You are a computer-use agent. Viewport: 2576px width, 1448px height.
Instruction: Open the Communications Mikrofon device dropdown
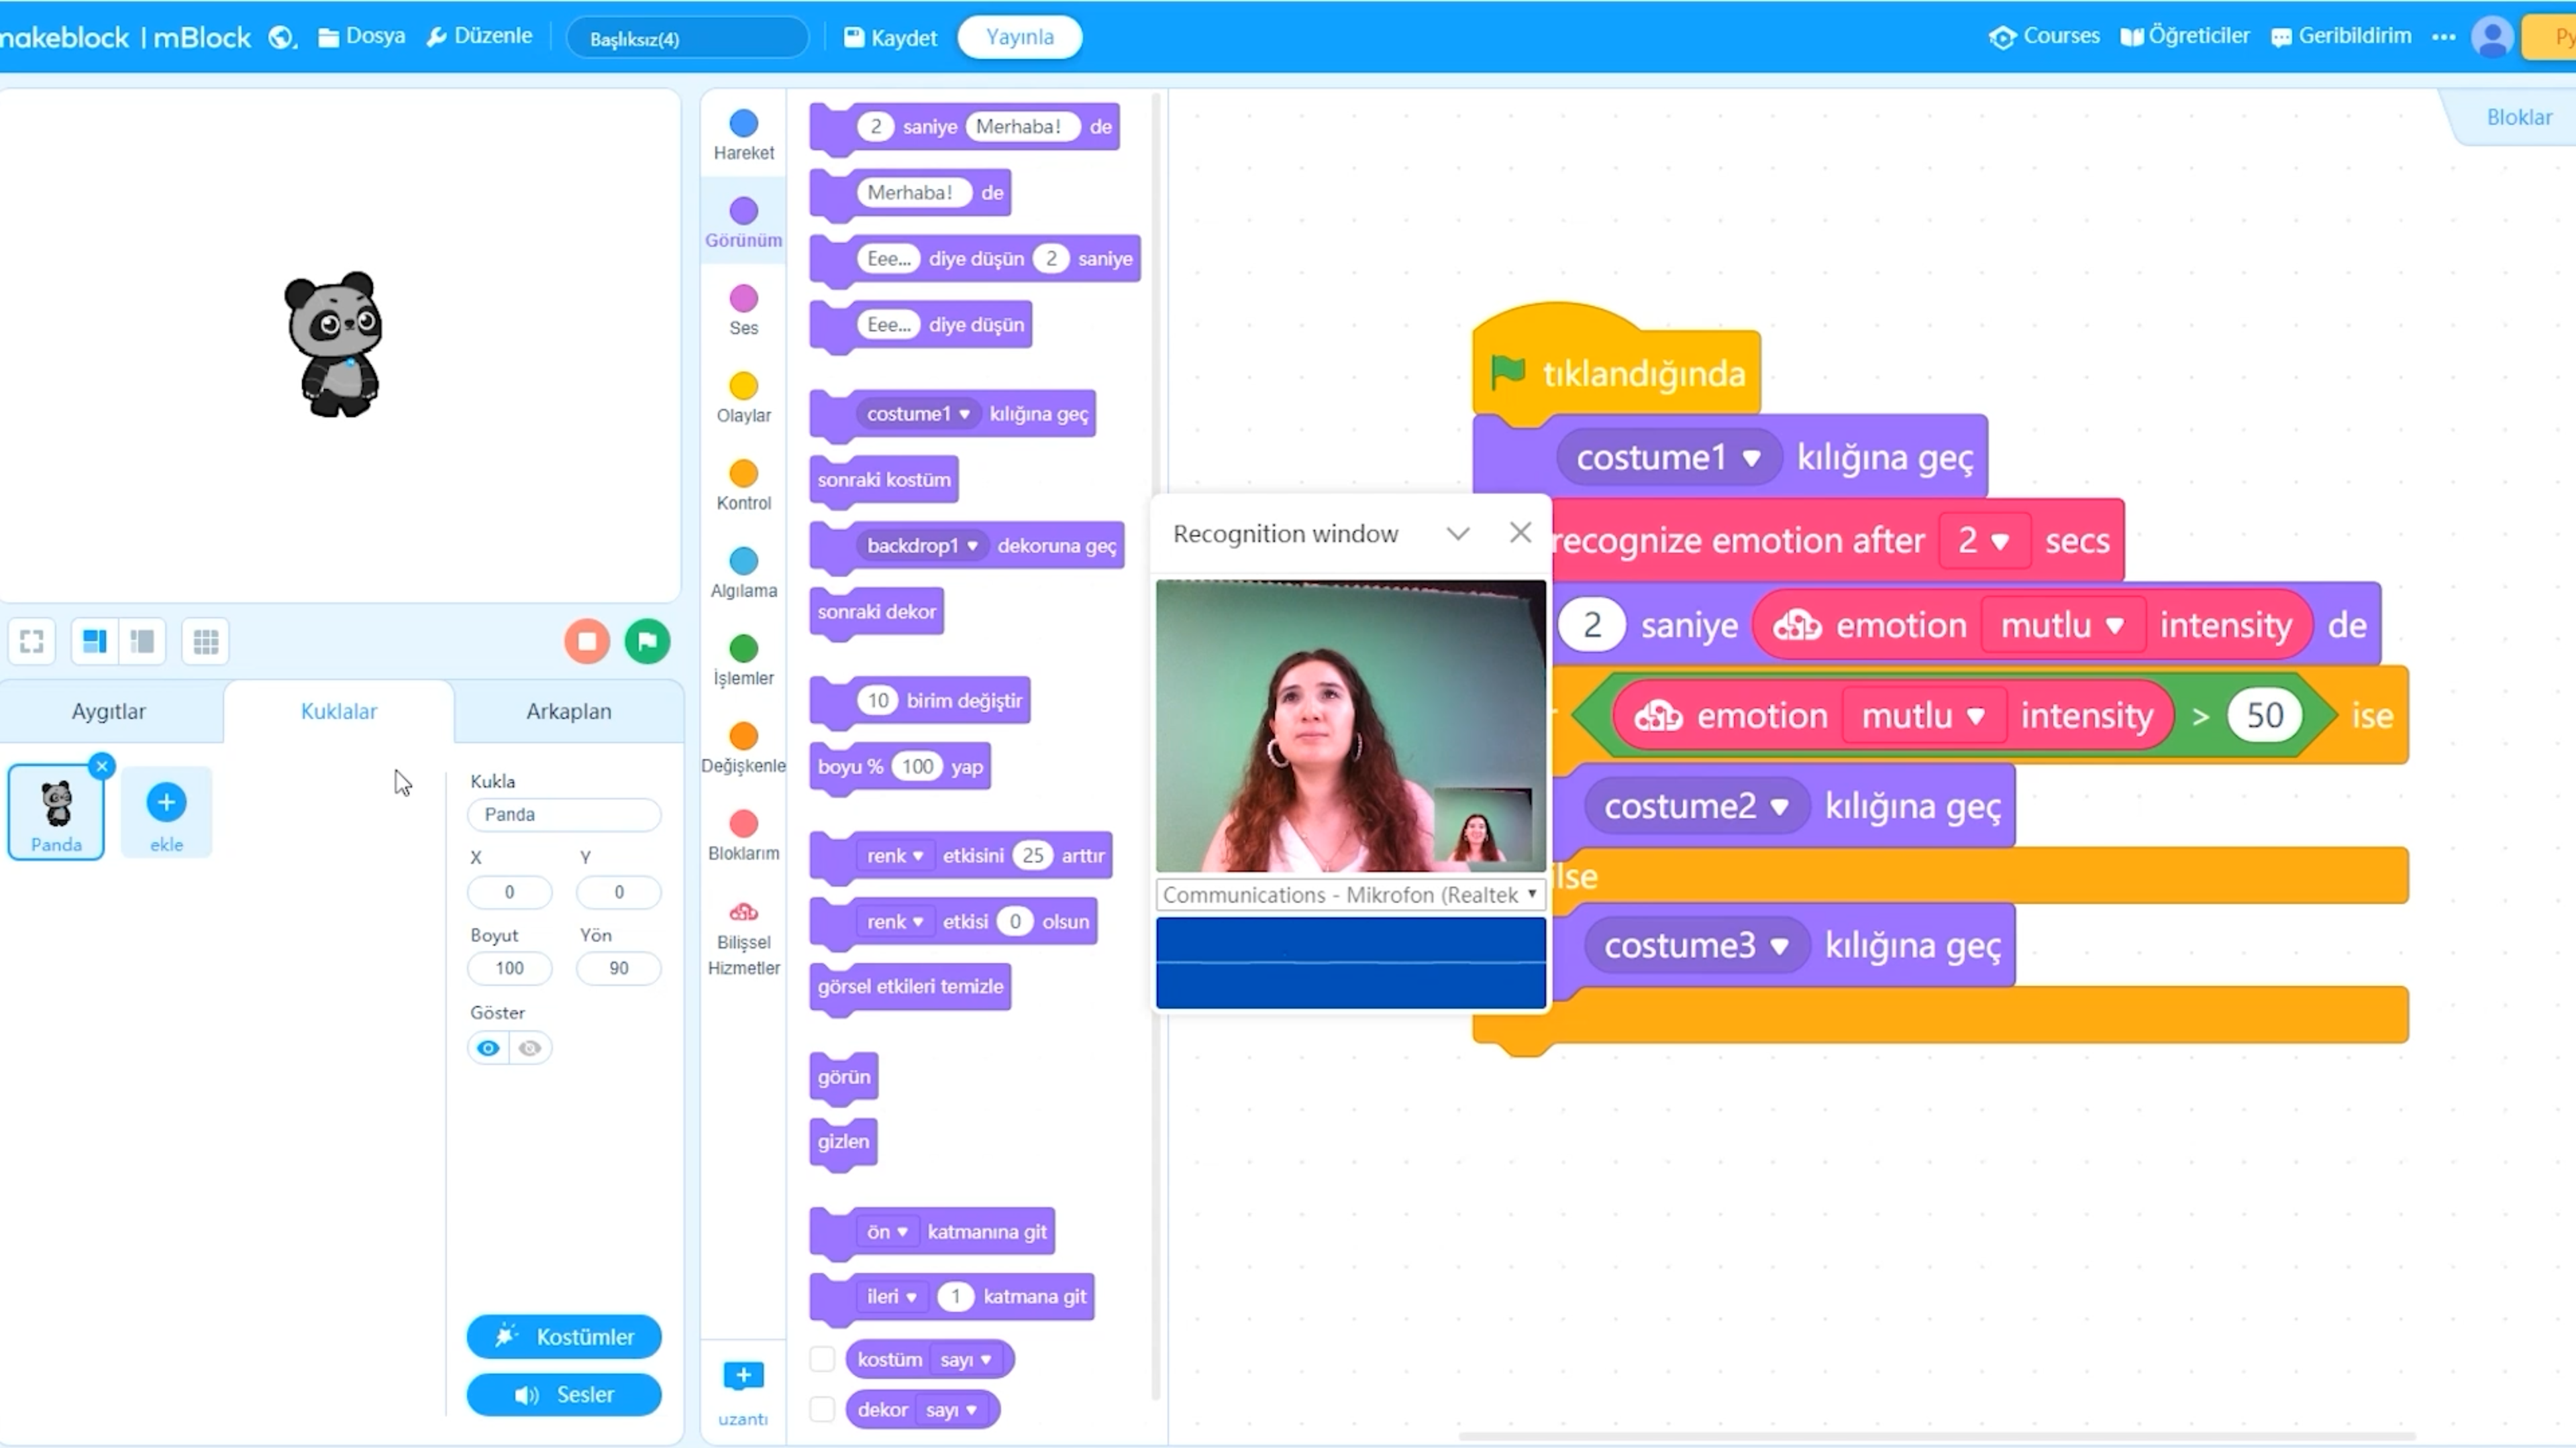(1349, 895)
